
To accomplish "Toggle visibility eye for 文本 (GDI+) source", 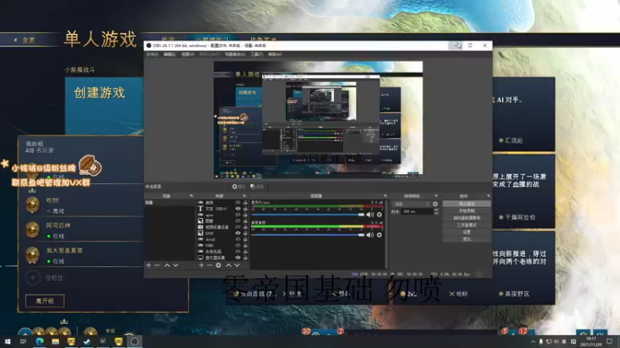I will pyautogui.click(x=238, y=209).
